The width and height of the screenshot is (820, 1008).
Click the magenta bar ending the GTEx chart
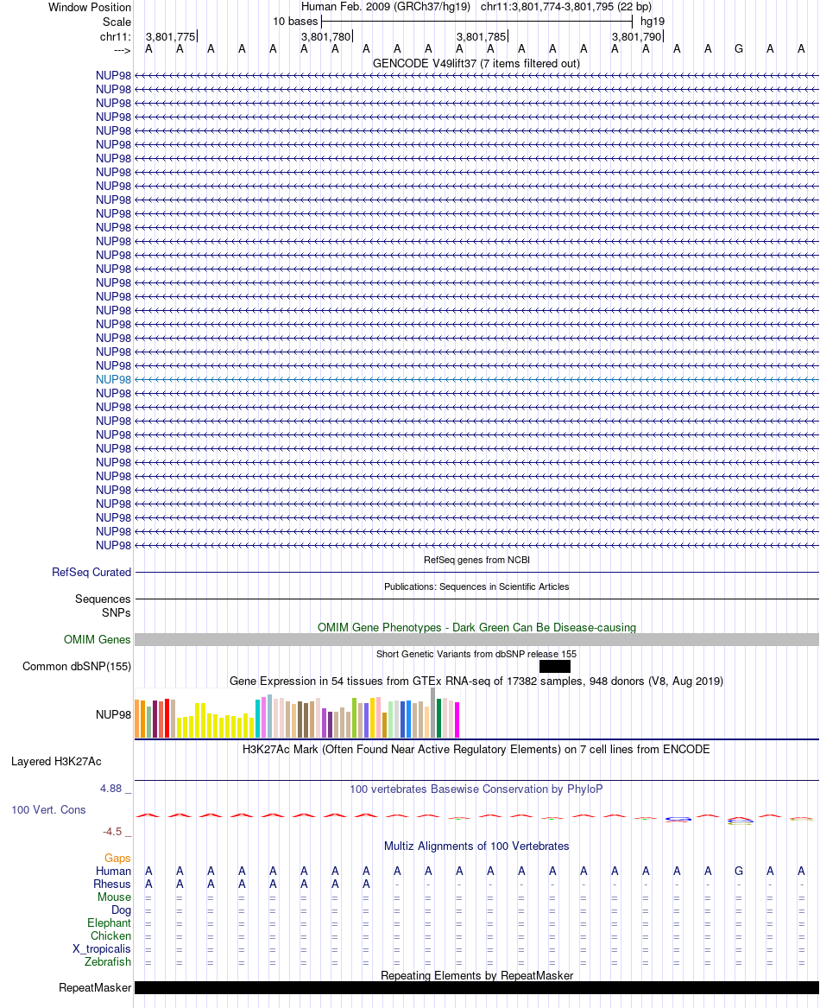point(457,720)
